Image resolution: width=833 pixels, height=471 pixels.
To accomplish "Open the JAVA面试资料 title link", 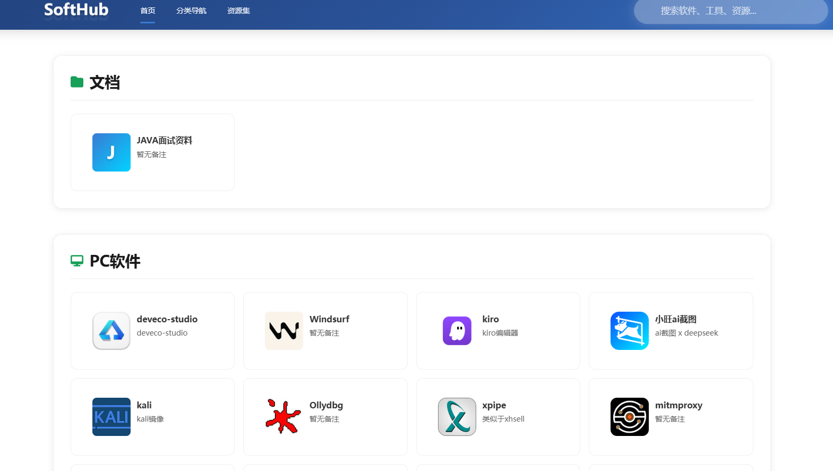I will [x=165, y=140].
